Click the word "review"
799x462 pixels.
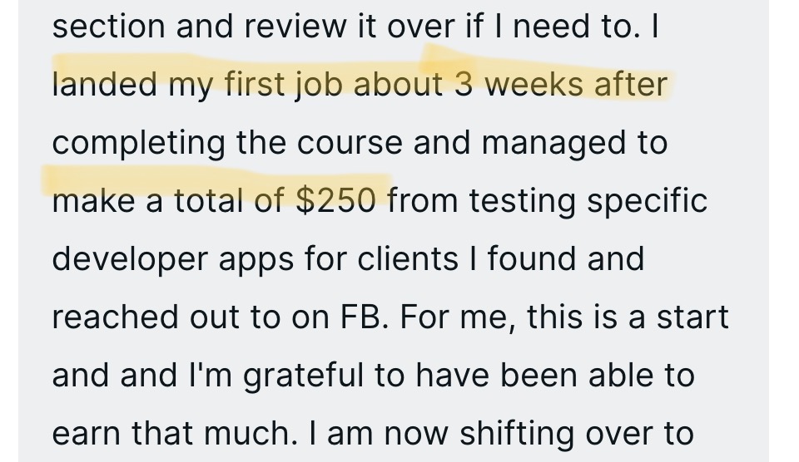(x=287, y=27)
